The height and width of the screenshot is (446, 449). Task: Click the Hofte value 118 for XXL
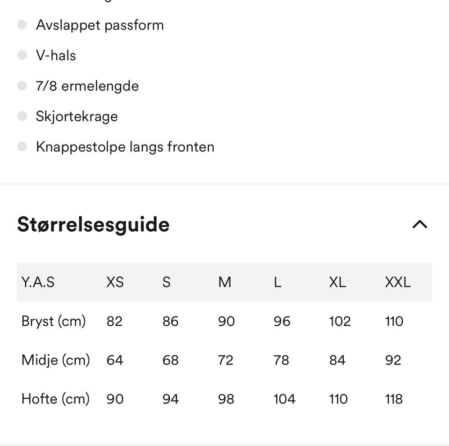[394, 399]
